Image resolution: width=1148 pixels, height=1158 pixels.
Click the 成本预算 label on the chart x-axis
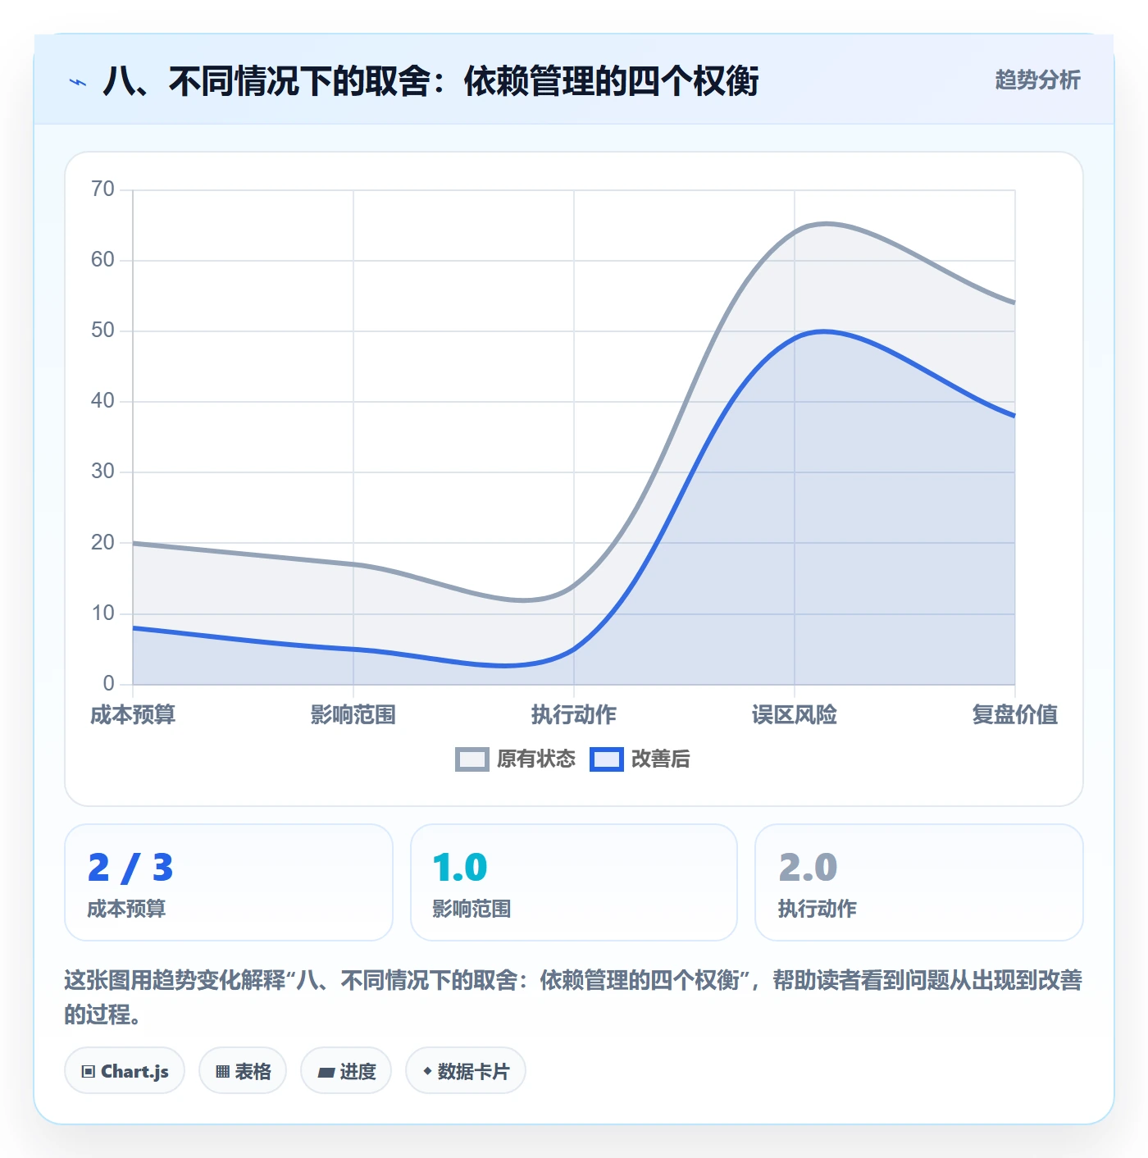(x=133, y=715)
